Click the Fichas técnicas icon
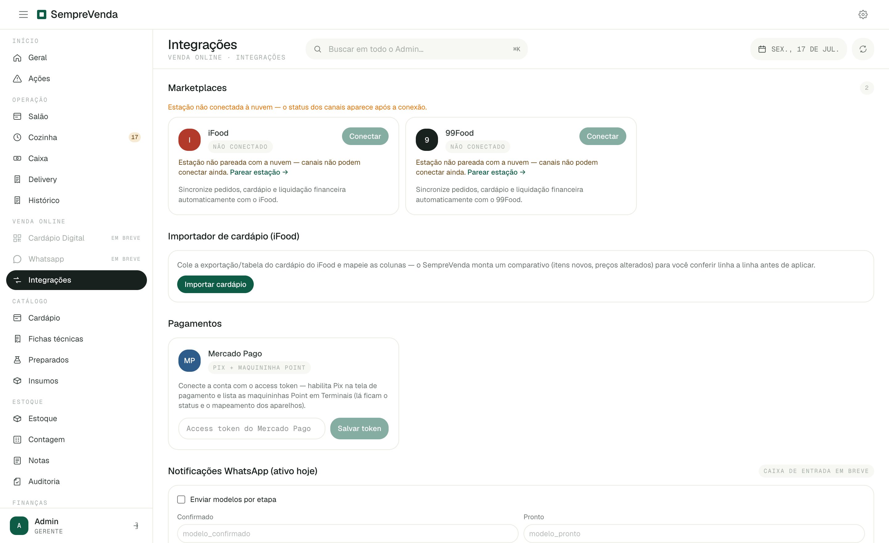 coord(17,339)
